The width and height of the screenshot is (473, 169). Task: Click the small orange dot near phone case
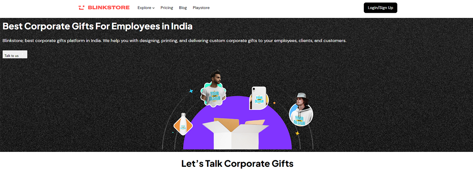[274, 103]
